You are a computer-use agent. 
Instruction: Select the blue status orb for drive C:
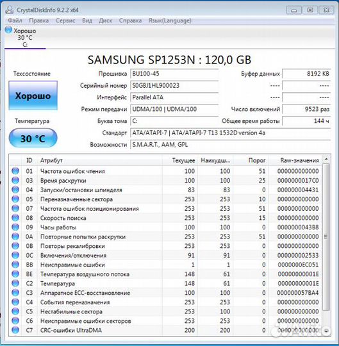coord(8,29)
